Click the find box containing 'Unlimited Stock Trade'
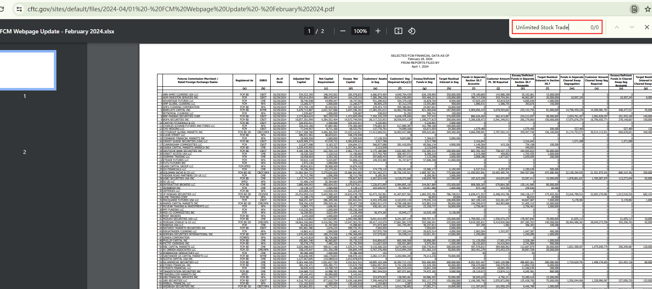 point(547,28)
